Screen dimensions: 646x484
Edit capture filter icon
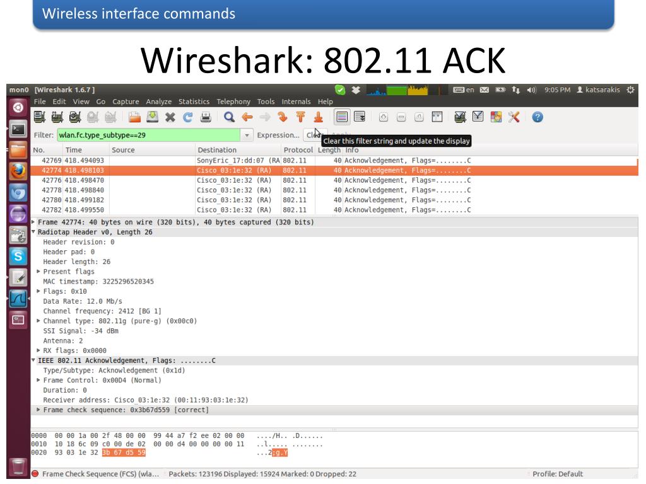point(460,117)
